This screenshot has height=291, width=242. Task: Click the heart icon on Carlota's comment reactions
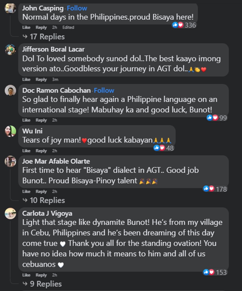pos(211,272)
